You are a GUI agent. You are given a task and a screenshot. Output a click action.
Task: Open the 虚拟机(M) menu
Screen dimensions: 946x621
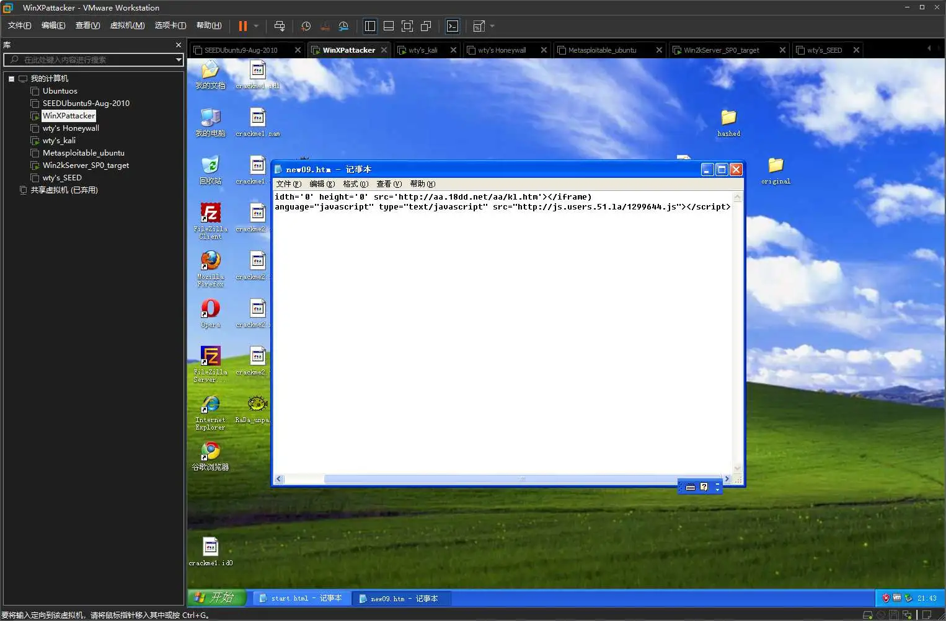pos(127,25)
